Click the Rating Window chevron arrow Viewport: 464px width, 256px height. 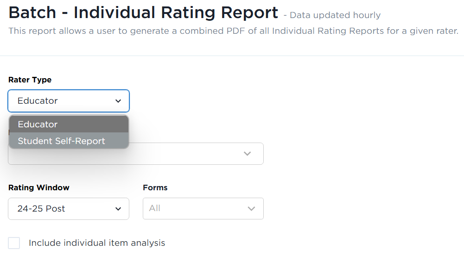pos(118,209)
